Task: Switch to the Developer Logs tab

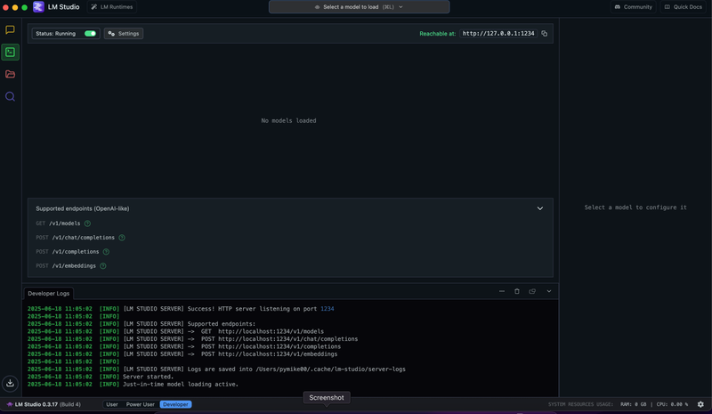Action: click(x=49, y=294)
